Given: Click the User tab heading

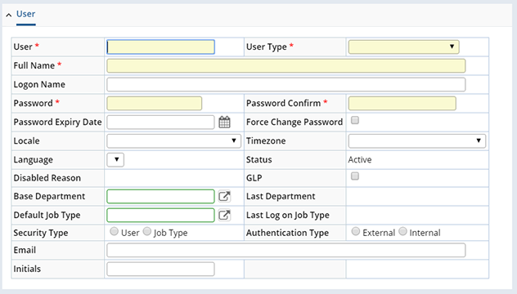Looking at the screenshot, I should tap(25, 14).
